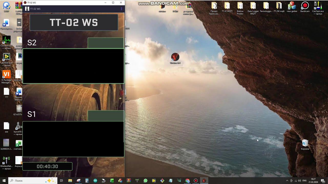Maximize the TT-02 WS window
Image resolution: width=328 pixels, height=184 pixels.
[x=113, y=3]
